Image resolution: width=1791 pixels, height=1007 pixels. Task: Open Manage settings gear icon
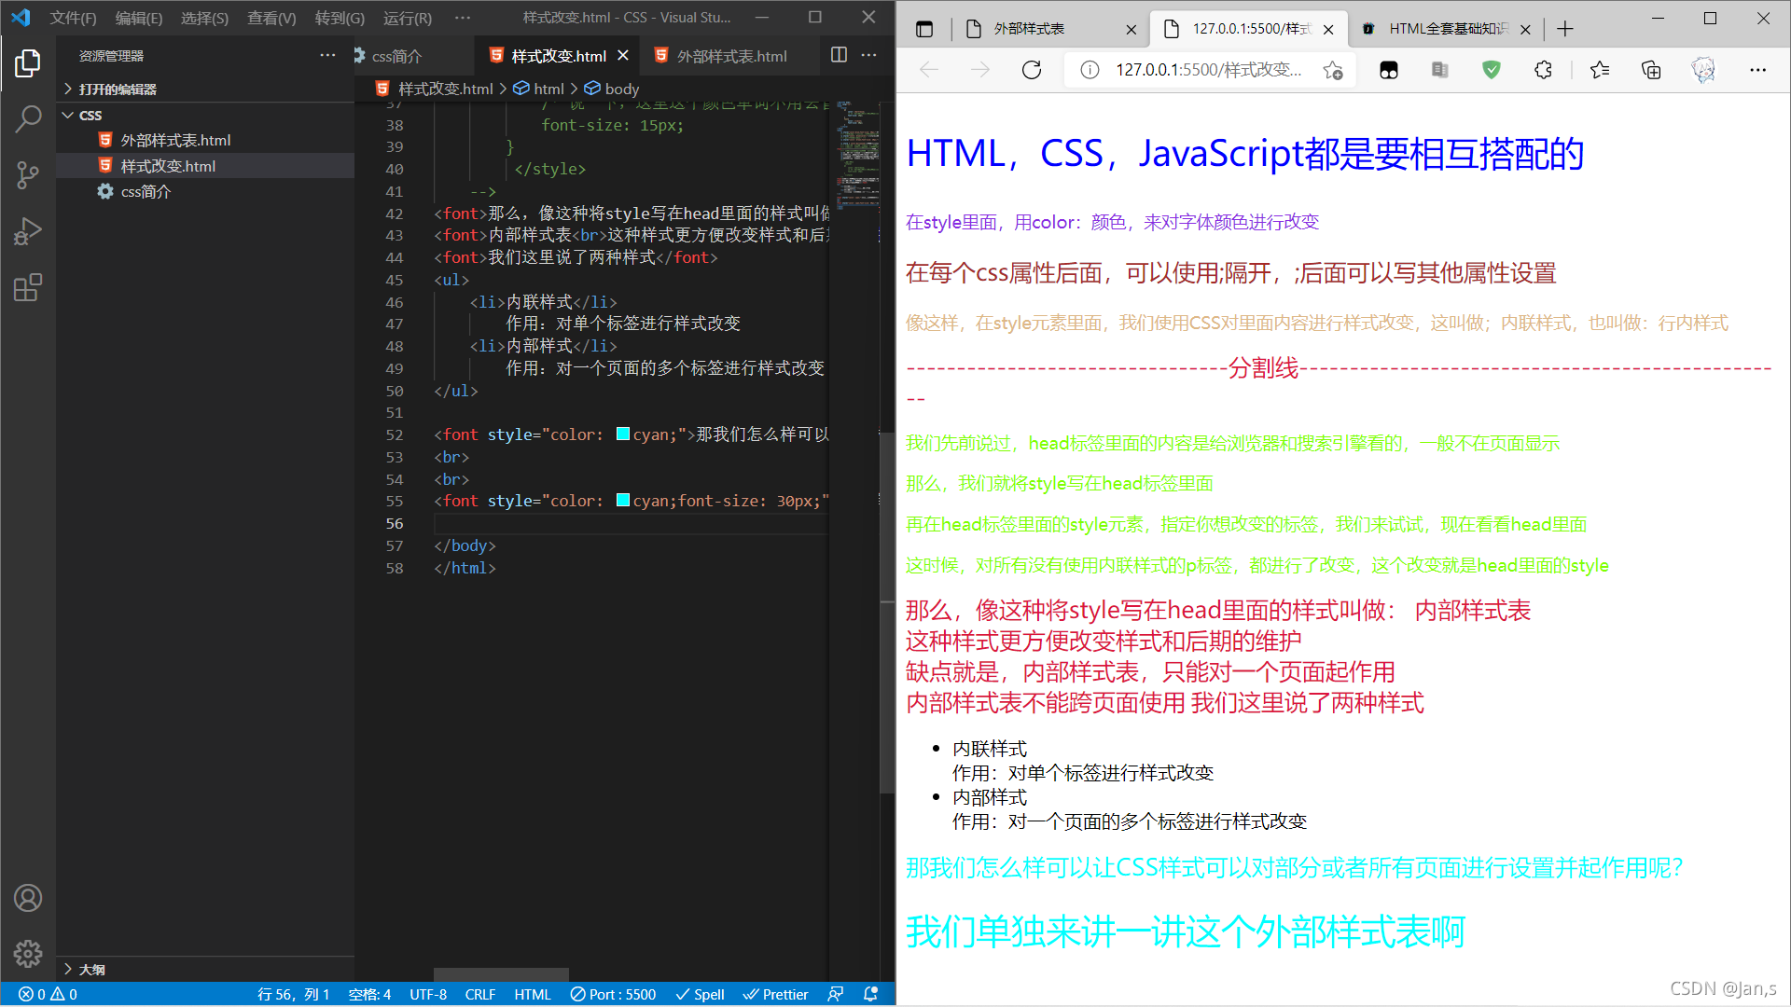click(28, 953)
